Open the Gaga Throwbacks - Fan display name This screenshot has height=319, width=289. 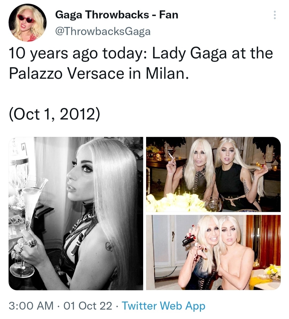click(117, 15)
